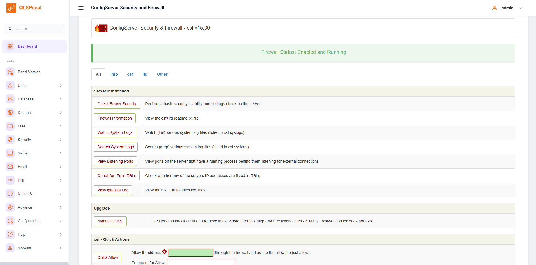Expand the Configuration menu chevron
This screenshot has height=265, width=536.
click(x=61, y=221)
